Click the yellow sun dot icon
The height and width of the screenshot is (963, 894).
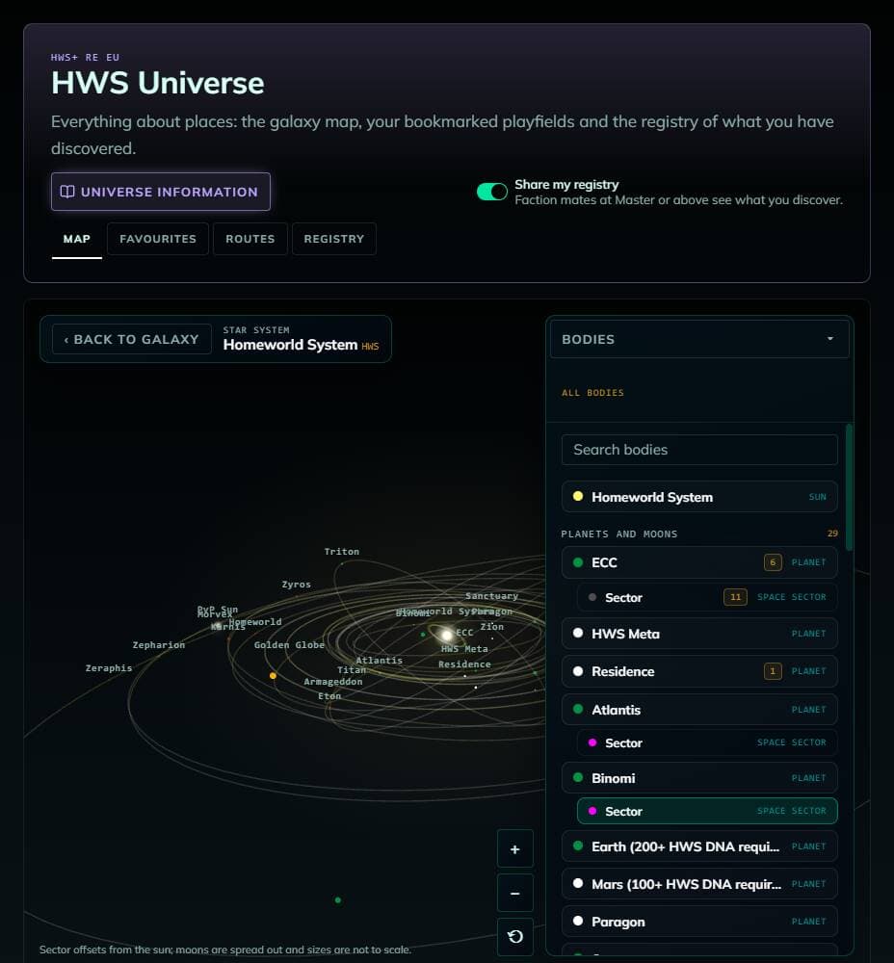578,496
